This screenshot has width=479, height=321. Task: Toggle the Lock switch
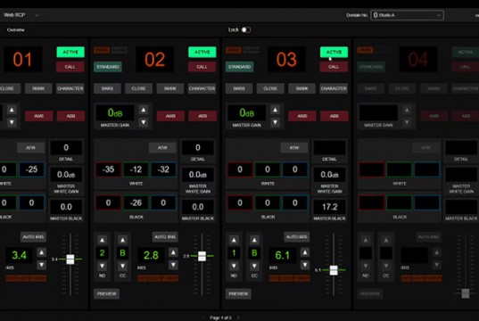tap(246, 29)
